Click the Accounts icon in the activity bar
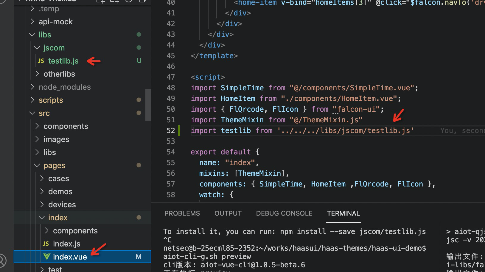The image size is (485, 272). tap(2, 261)
